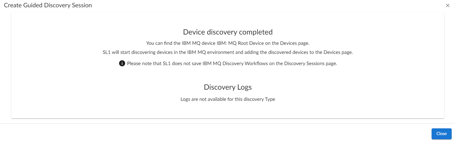Image resolution: width=455 pixels, height=142 pixels.
Task: Click 'Logs are not available' message text
Action: 227,99
